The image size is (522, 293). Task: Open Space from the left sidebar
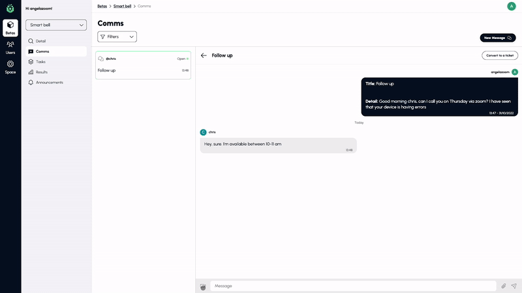10,66
